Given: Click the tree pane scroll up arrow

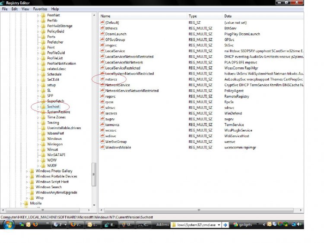Looking at the screenshot, I should (x=94, y=15).
